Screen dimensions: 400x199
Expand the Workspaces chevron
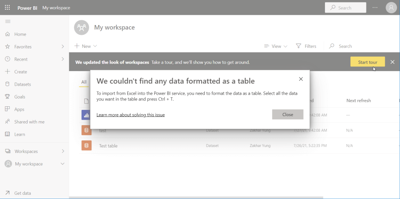[63, 151]
